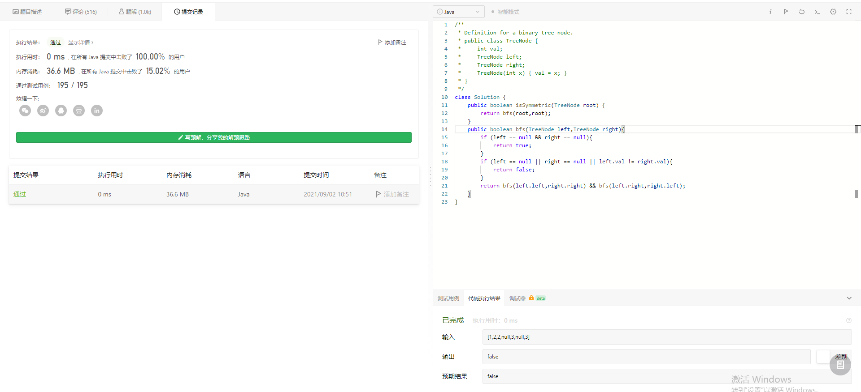The width and height of the screenshot is (861, 392).
Task: Click the 预期结果 false field
Action: click(x=667, y=376)
